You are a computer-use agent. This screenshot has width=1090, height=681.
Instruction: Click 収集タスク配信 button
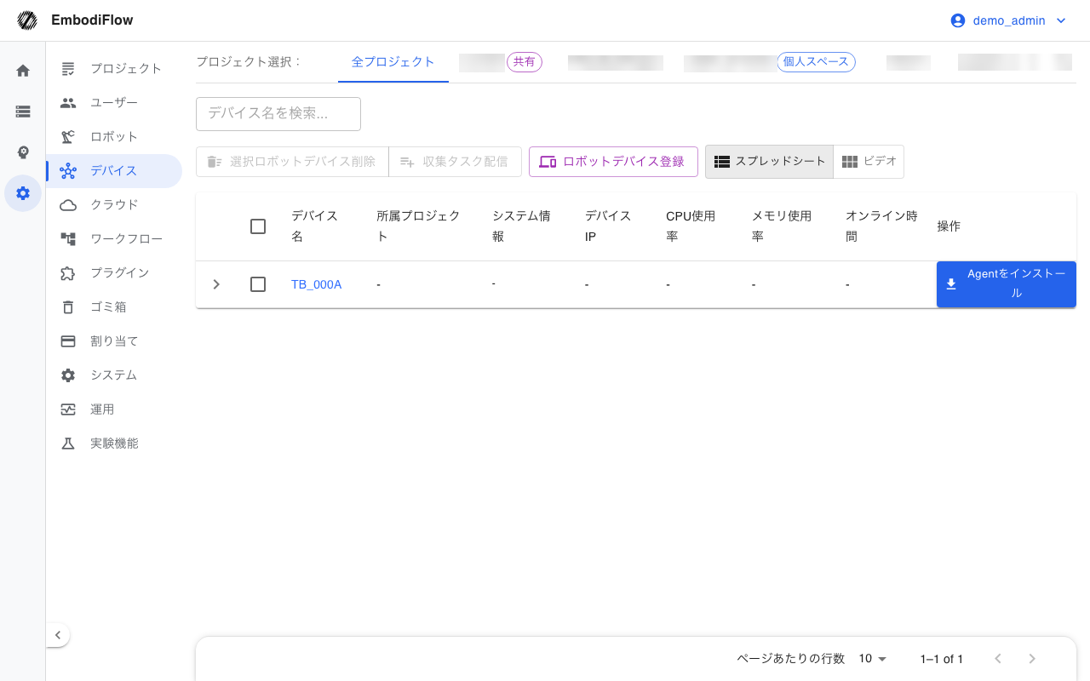(455, 162)
